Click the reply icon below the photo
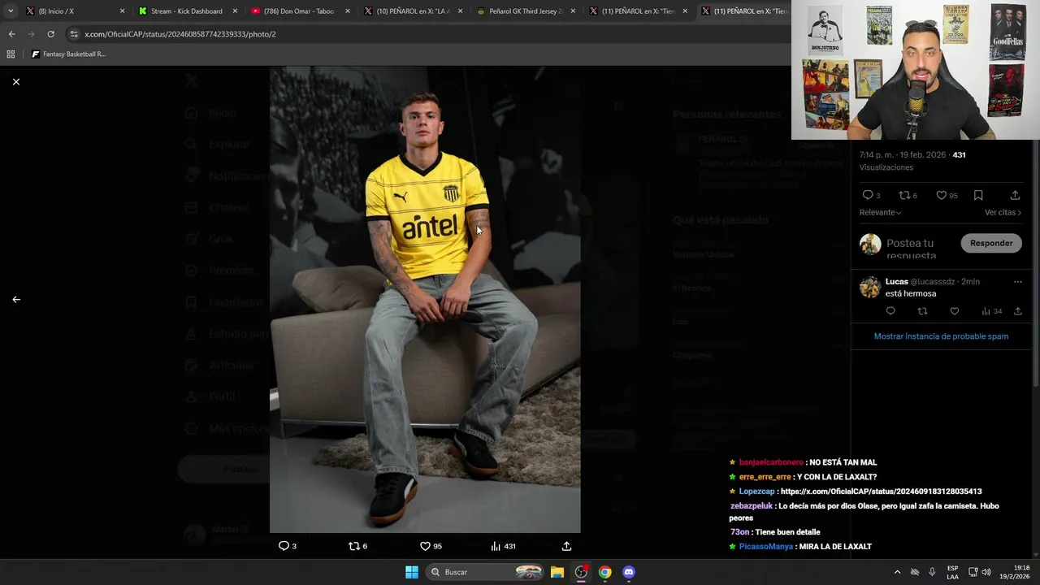 (284, 546)
